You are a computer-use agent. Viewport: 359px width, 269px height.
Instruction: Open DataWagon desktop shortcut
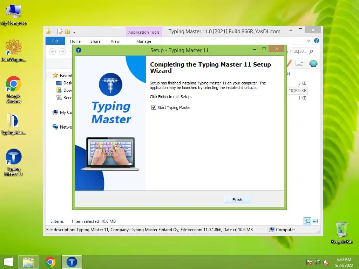[x=14, y=50]
